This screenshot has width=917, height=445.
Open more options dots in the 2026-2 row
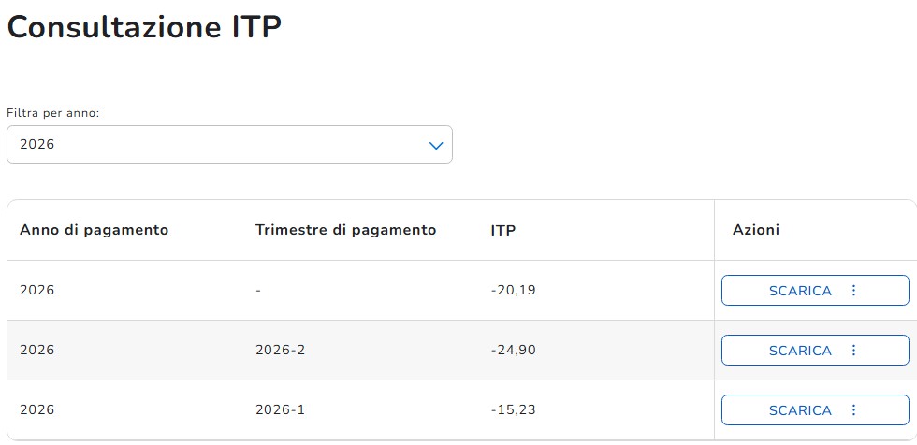(853, 350)
